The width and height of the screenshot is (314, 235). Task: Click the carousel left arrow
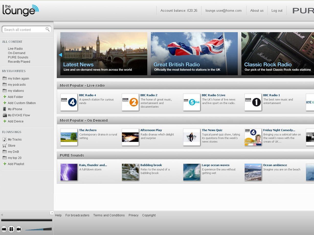tap(61, 55)
